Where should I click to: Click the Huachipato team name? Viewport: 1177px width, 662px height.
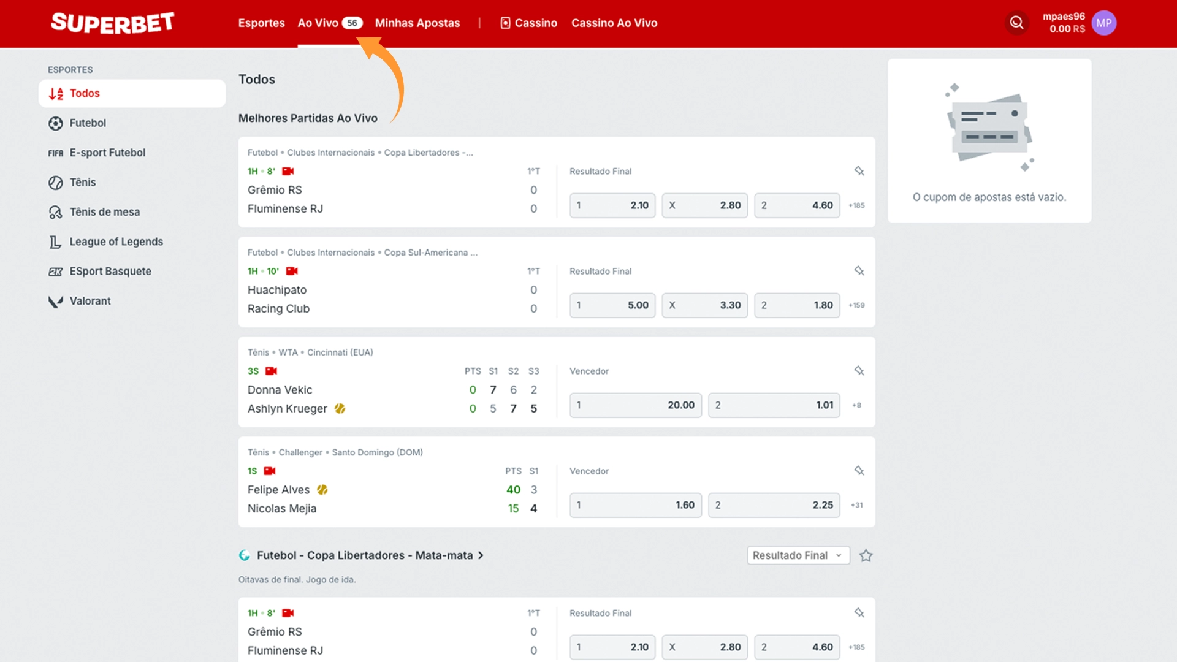click(277, 290)
